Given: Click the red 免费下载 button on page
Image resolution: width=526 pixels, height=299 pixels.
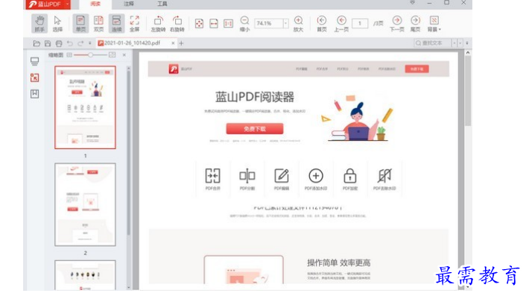Looking at the screenshot, I should coord(255,128).
